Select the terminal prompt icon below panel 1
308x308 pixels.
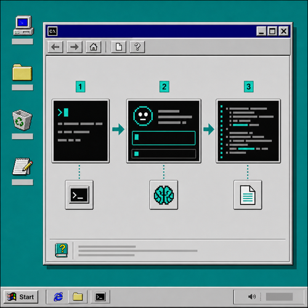(x=79, y=195)
